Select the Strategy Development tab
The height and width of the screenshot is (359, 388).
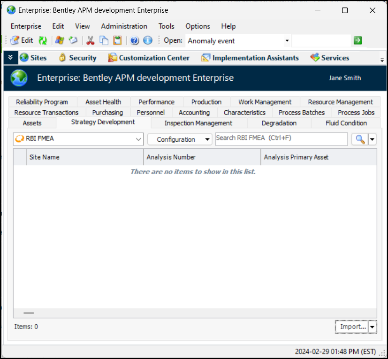pos(103,122)
